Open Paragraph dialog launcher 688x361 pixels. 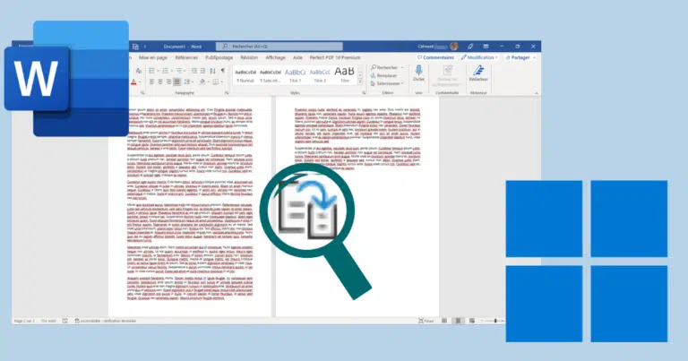click(227, 93)
